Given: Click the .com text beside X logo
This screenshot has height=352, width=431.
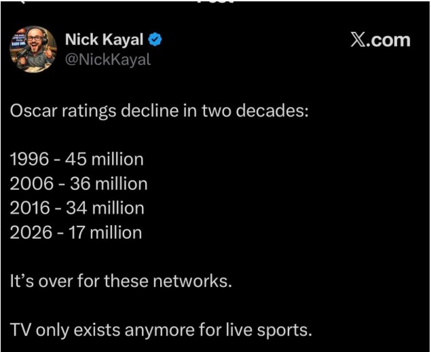Looking at the screenshot, I should [x=391, y=40].
